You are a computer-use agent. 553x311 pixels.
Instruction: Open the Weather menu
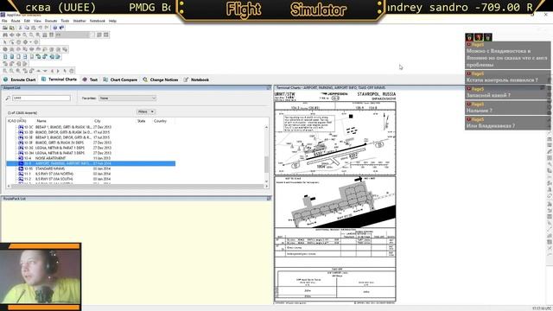[79, 21]
